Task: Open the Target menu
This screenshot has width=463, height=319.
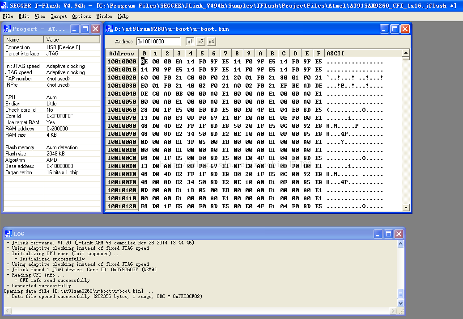Action: [59, 16]
